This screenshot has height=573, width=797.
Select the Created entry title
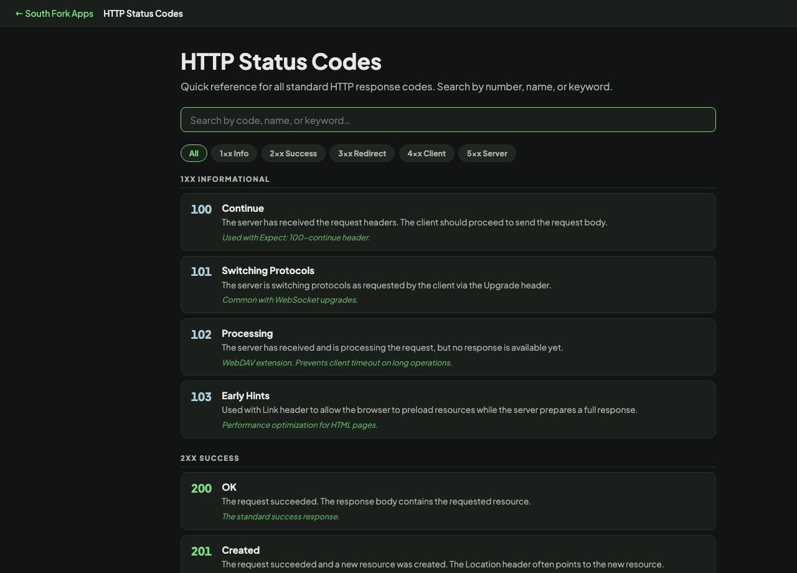pyautogui.click(x=240, y=550)
